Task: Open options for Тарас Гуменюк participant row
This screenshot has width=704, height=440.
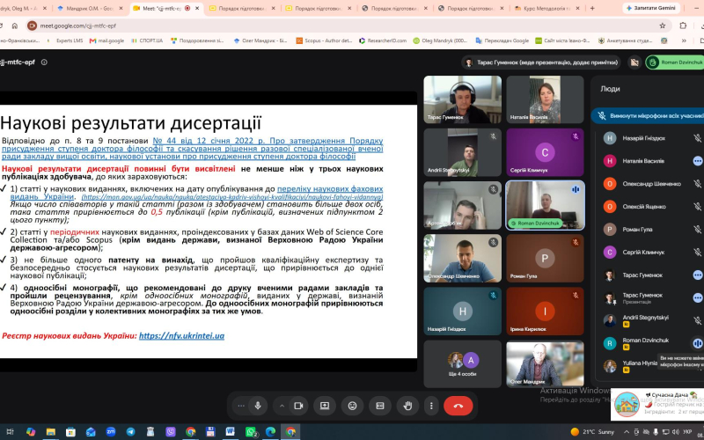Action: pos(697,275)
